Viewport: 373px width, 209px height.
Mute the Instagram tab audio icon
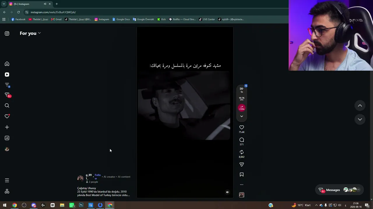(x=45, y=4)
